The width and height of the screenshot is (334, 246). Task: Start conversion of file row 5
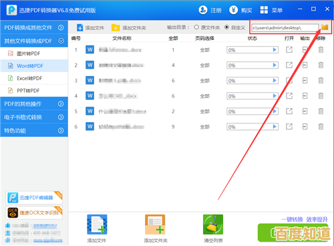pos(275,111)
